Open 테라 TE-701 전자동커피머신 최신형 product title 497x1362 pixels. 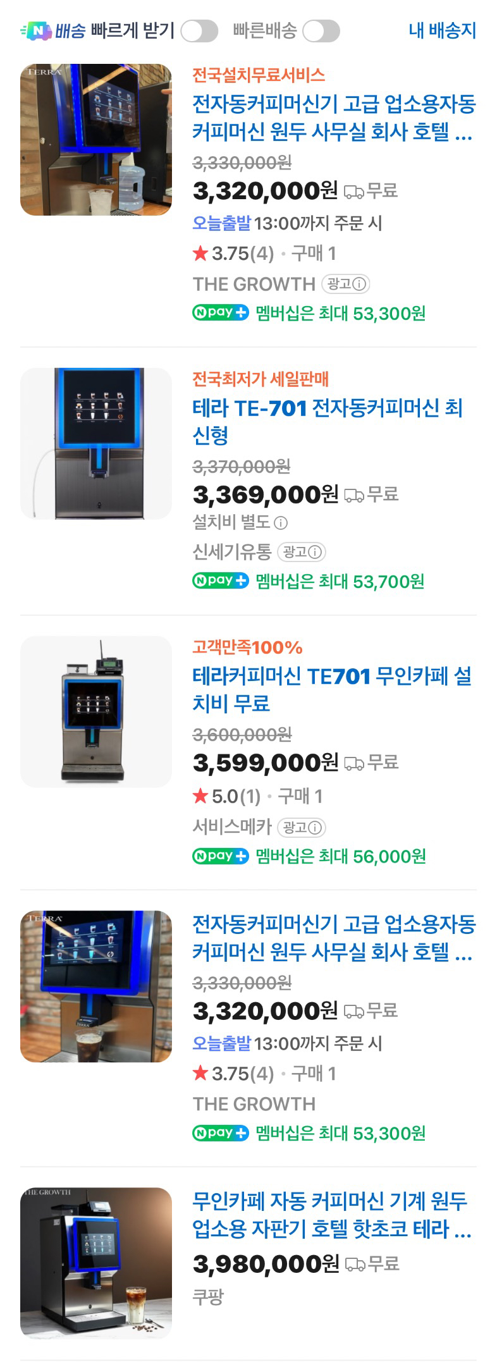point(327,421)
